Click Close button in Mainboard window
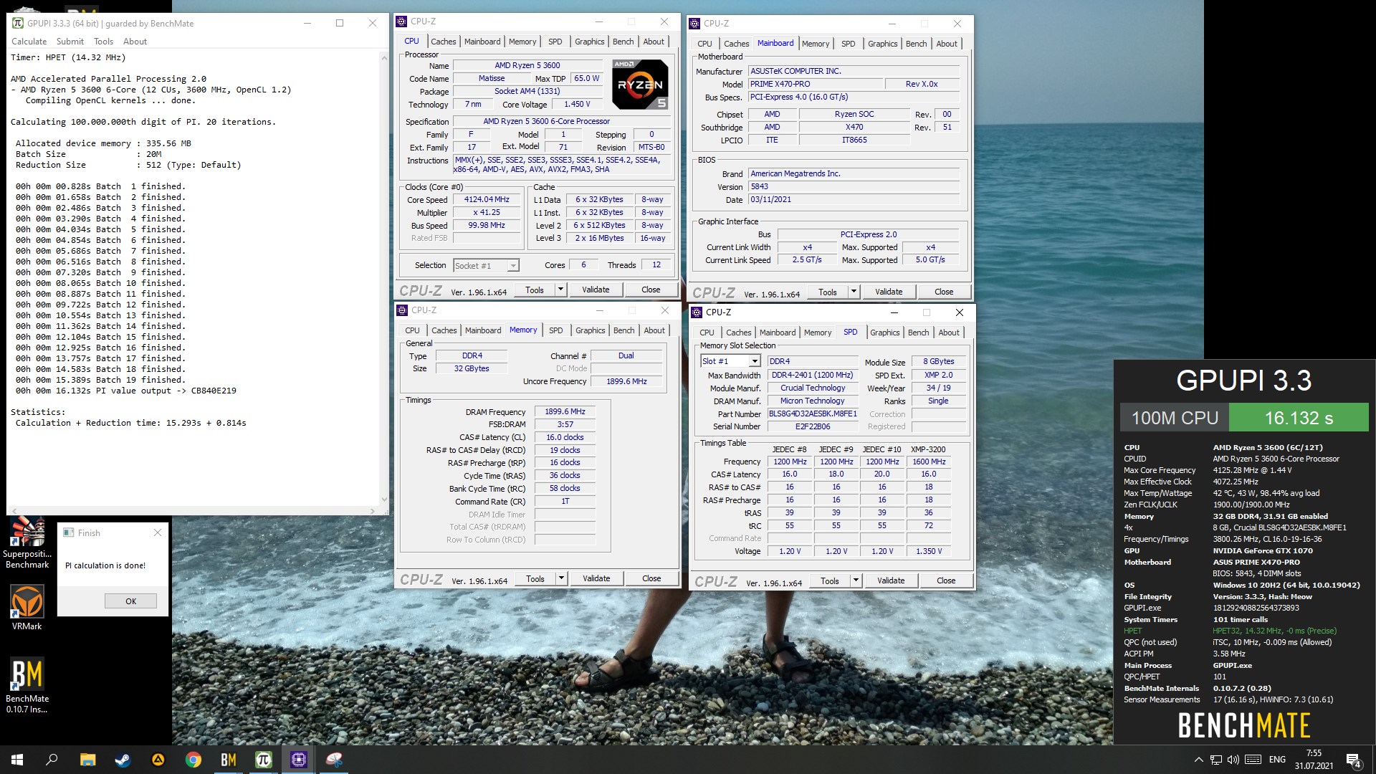Viewport: 1376px width, 774px height. click(x=944, y=292)
